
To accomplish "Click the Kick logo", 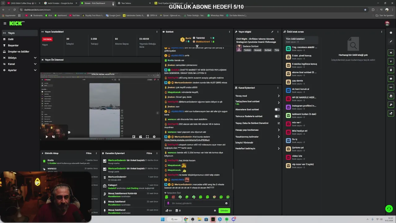I will click(17, 23).
